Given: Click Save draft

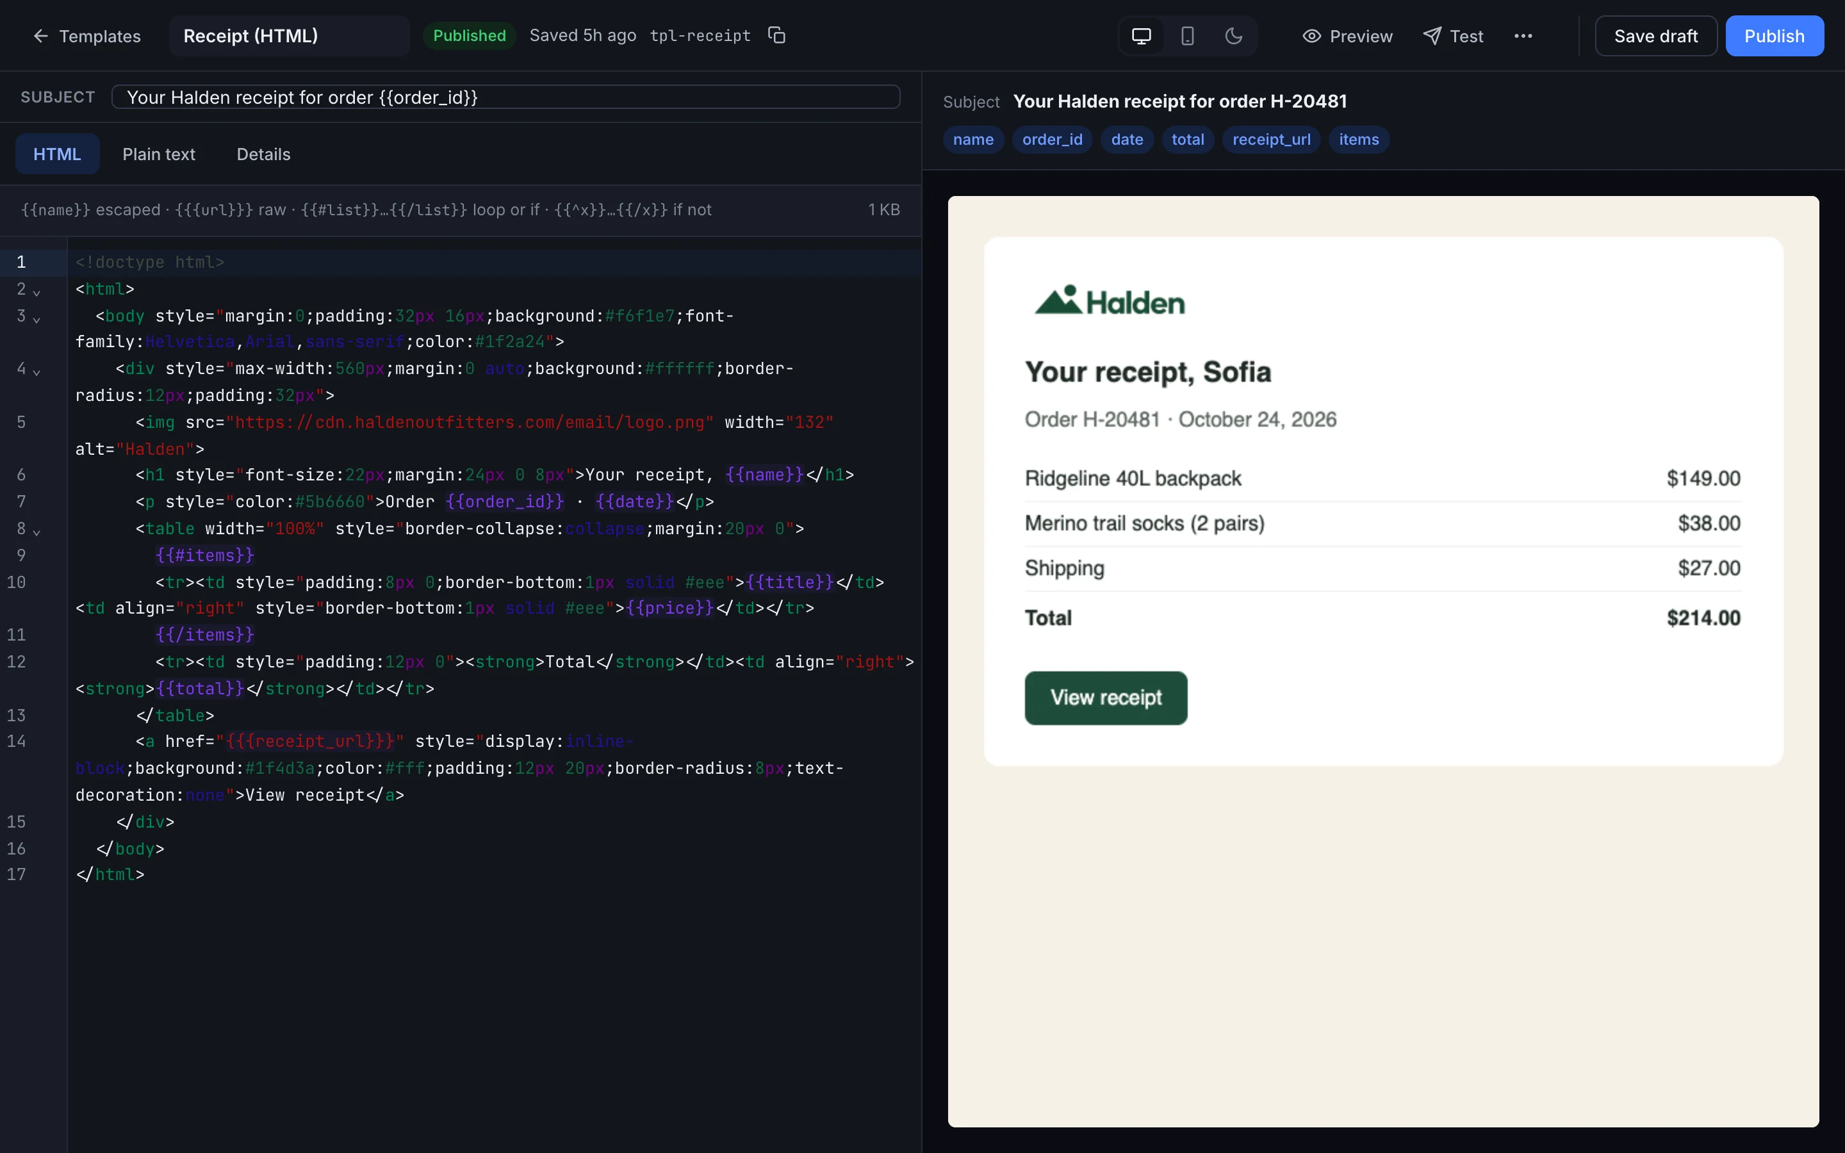Looking at the screenshot, I should click(x=1655, y=36).
